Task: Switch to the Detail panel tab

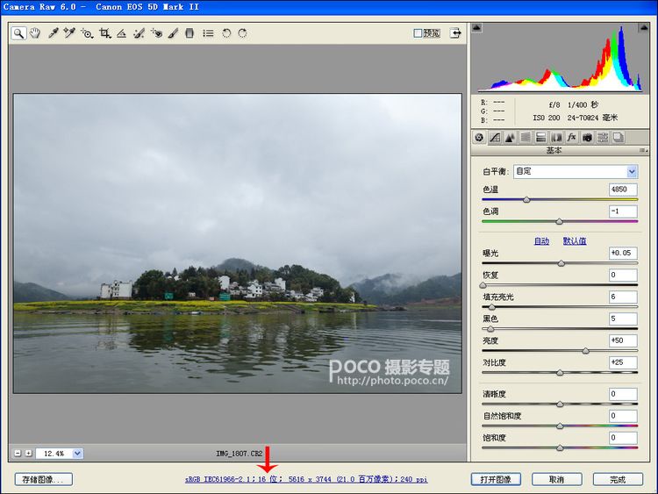Action: (511, 137)
